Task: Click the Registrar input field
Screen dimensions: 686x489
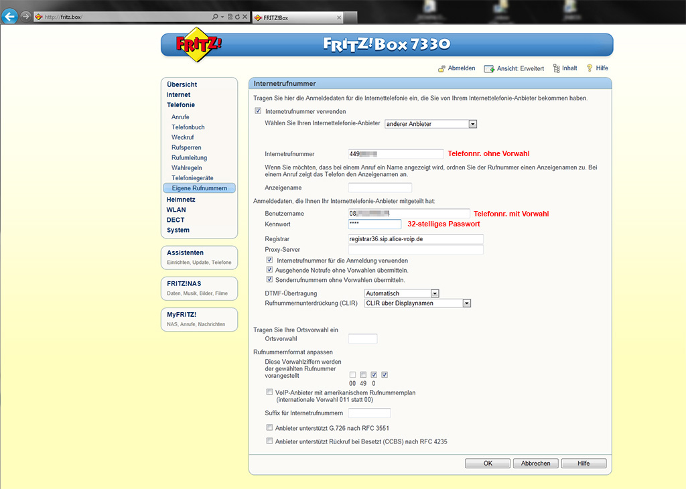Action: (415, 239)
